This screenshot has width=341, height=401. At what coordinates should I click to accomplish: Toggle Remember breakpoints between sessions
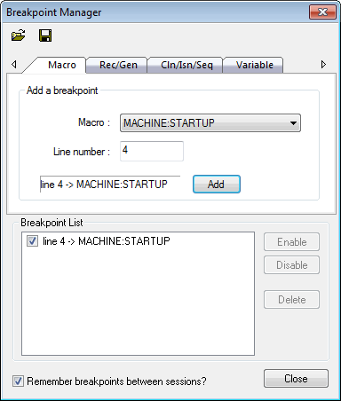click(x=18, y=381)
